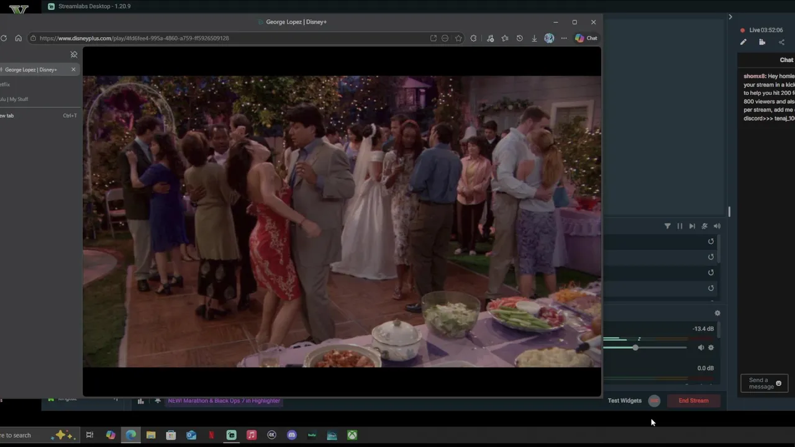This screenshot has width=795, height=447.
Task: Unpin the vertical tabs pane
Action: coord(74,55)
